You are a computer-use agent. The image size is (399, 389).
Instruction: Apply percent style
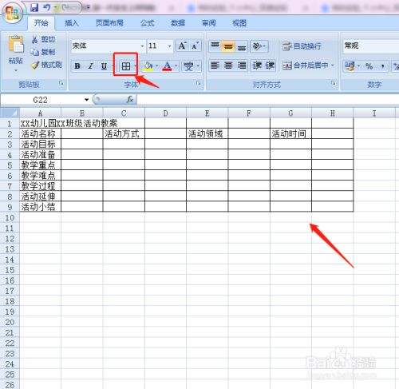click(369, 65)
